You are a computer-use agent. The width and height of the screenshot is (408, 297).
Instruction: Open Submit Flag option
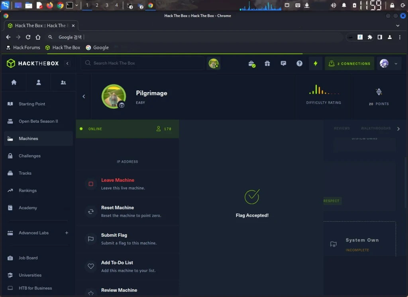point(127,239)
